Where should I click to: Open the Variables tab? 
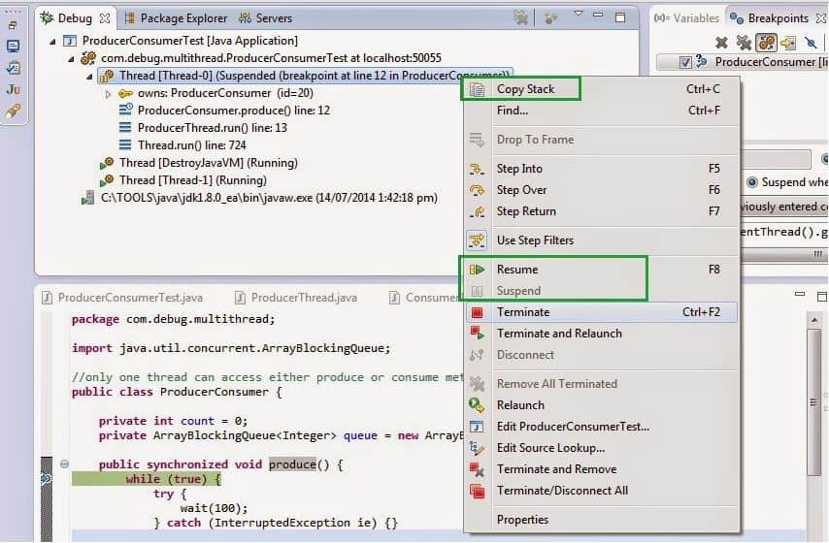click(686, 18)
